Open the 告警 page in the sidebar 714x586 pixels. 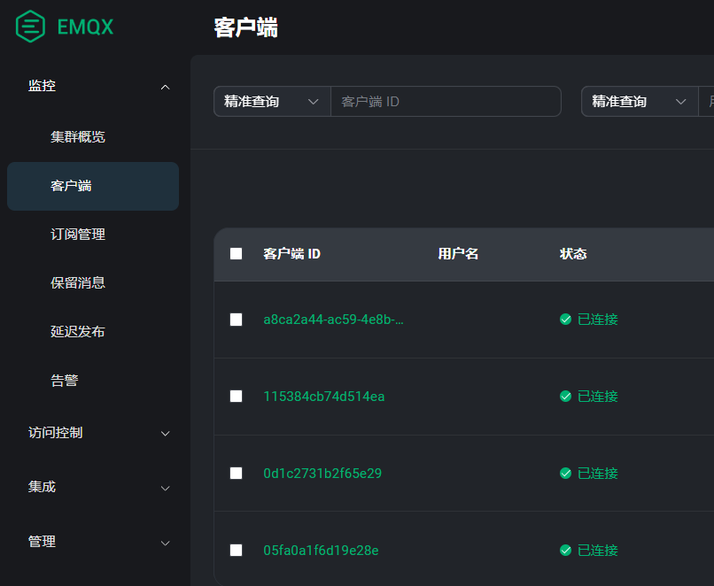pos(65,381)
